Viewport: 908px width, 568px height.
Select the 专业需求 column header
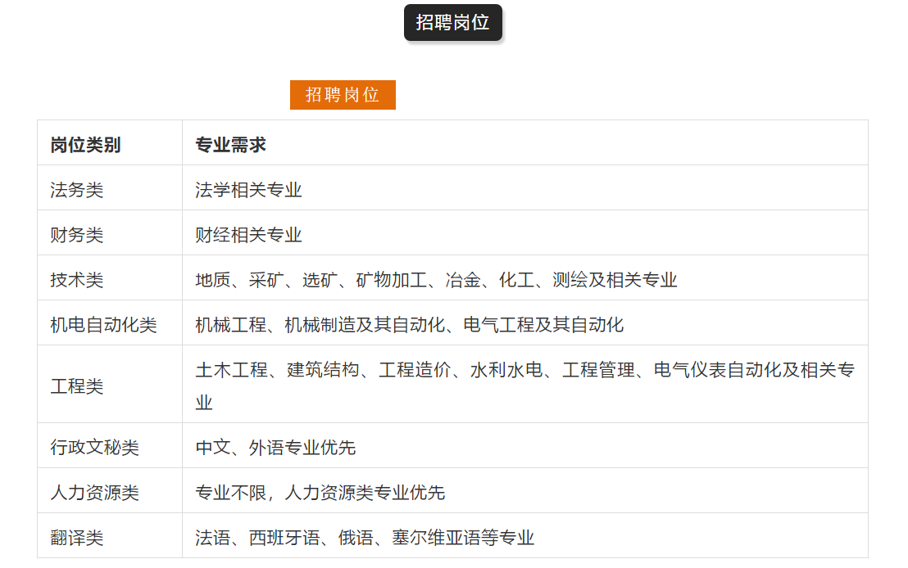(x=230, y=145)
